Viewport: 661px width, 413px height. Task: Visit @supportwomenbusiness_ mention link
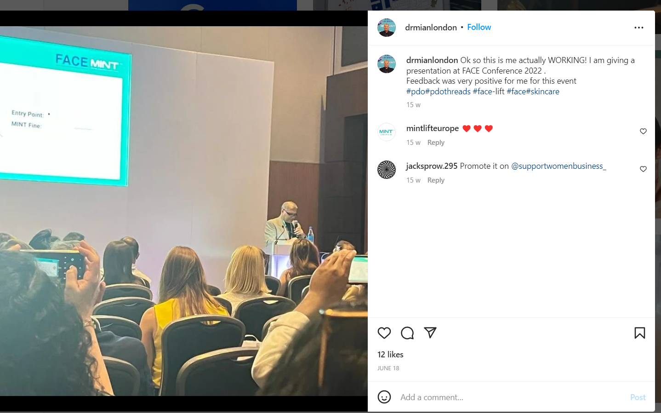[558, 166]
